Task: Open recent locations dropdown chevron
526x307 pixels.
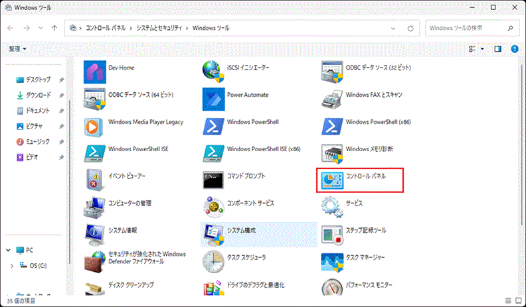Action: tap(41, 28)
